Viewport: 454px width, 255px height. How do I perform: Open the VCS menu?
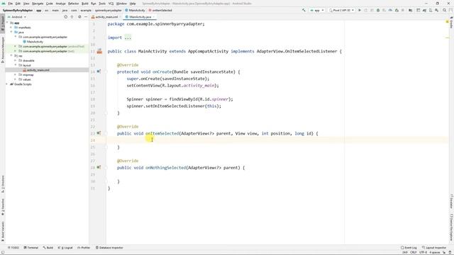coord(111,4)
